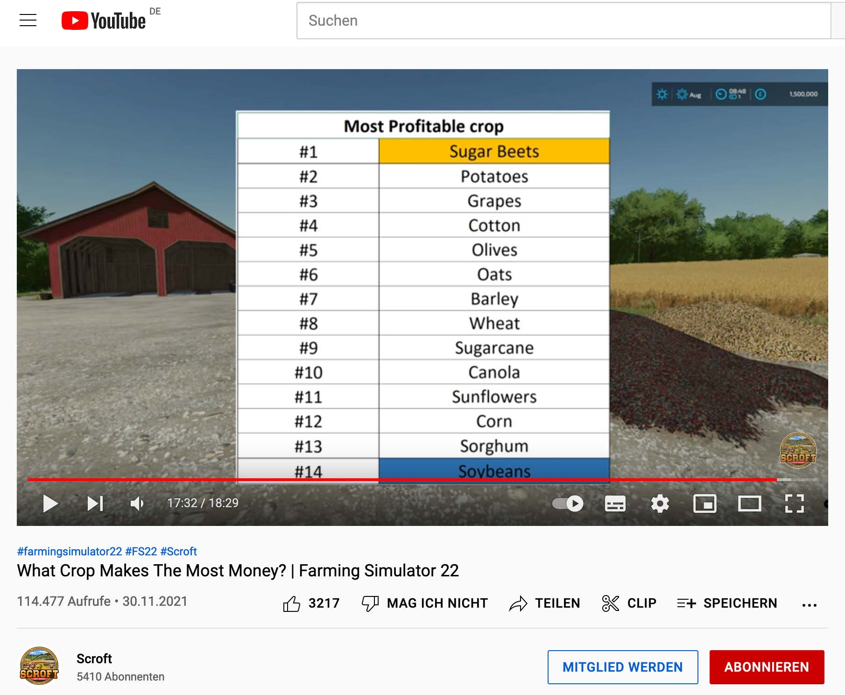Click the Suchen search field

pyautogui.click(x=563, y=21)
